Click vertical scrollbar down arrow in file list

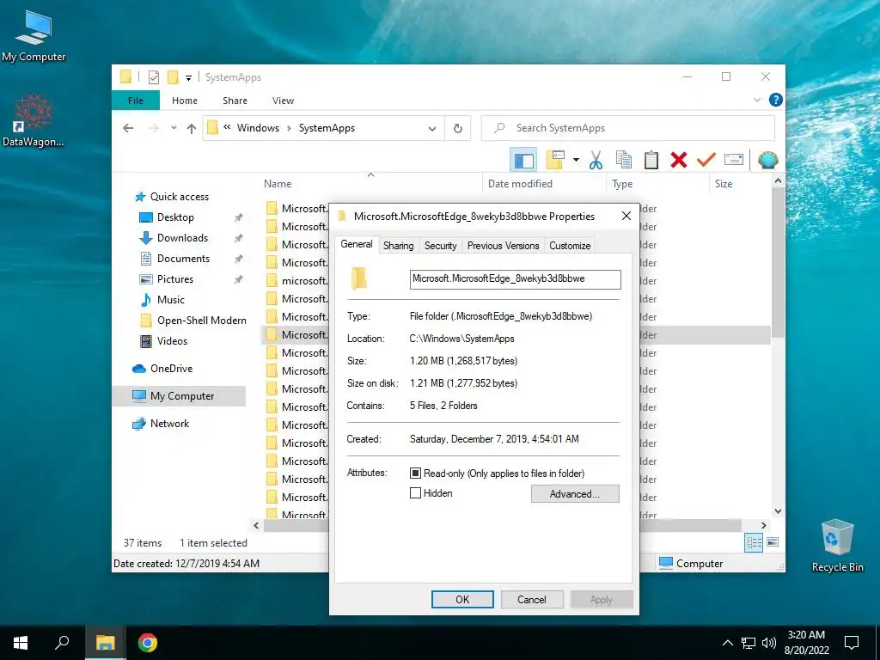pos(778,510)
